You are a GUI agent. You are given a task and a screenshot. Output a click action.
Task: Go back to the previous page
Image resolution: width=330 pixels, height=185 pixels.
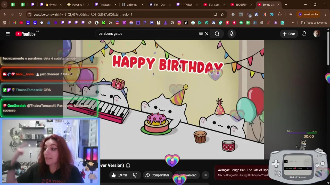pos(5,14)
